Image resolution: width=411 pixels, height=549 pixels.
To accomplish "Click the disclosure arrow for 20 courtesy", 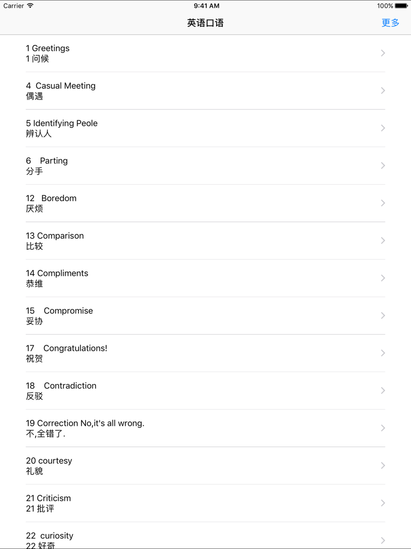I will click(383, 465).
